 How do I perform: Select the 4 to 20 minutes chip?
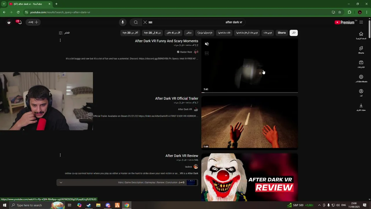pos(152,33)
